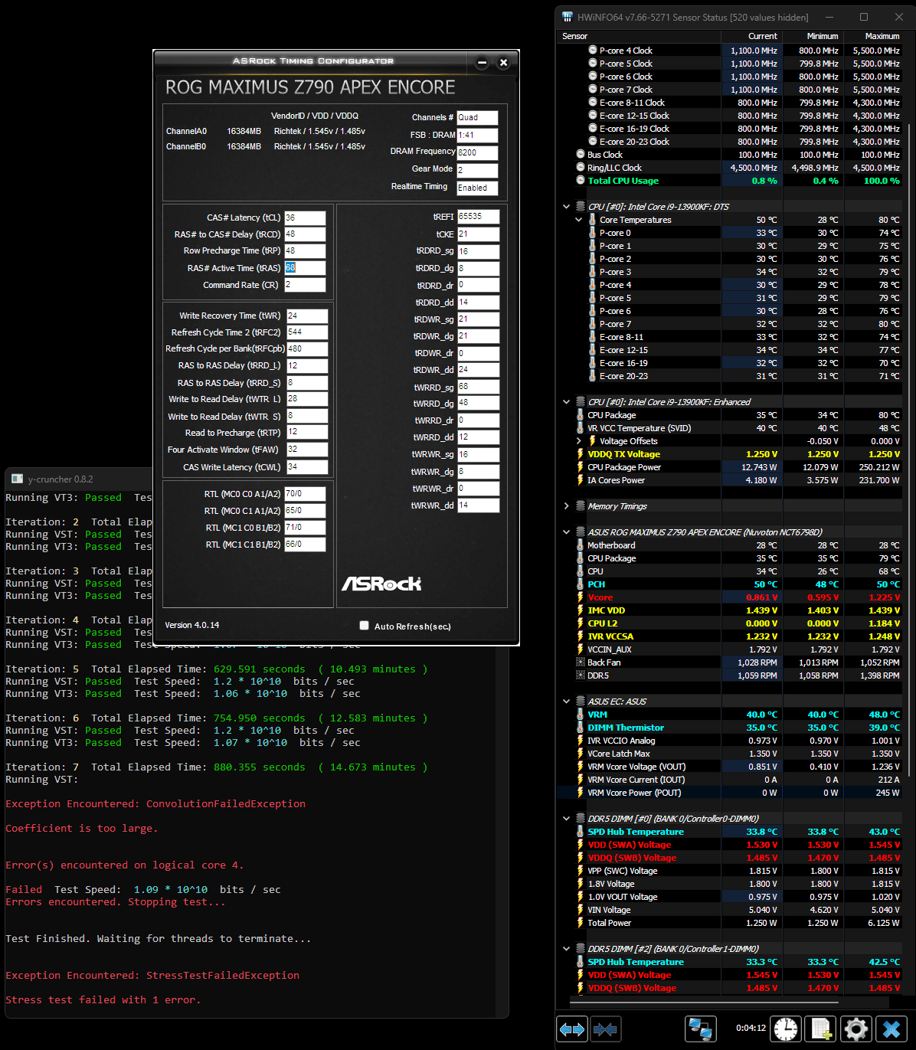The height and width of the screenshot is (1050, 916).
Task: Click the Sensor column header
Action: pos(640,36)
